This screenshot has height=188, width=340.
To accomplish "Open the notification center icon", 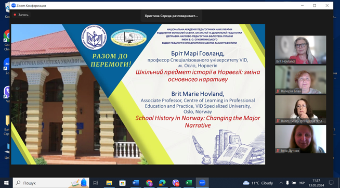I will pos(331,183).
